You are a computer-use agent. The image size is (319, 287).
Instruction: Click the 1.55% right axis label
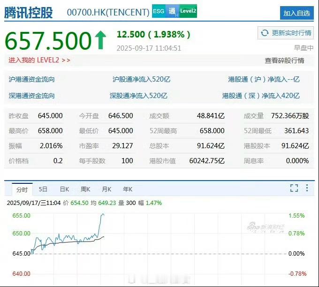pos(296,215)
